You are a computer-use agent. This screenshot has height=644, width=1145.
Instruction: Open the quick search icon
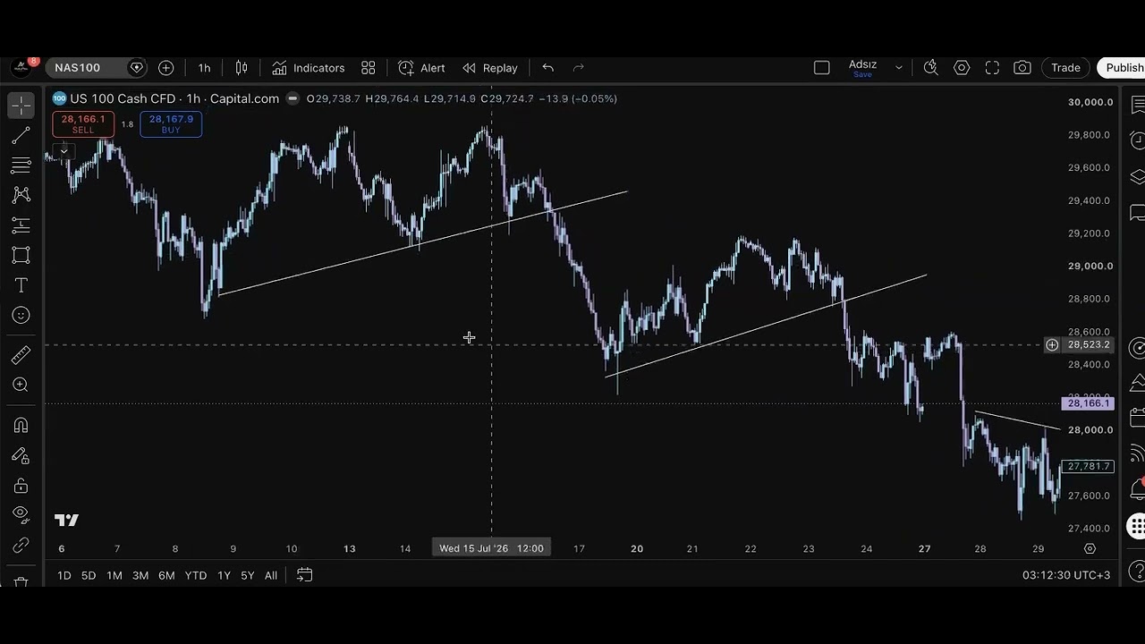coord(930,68)
